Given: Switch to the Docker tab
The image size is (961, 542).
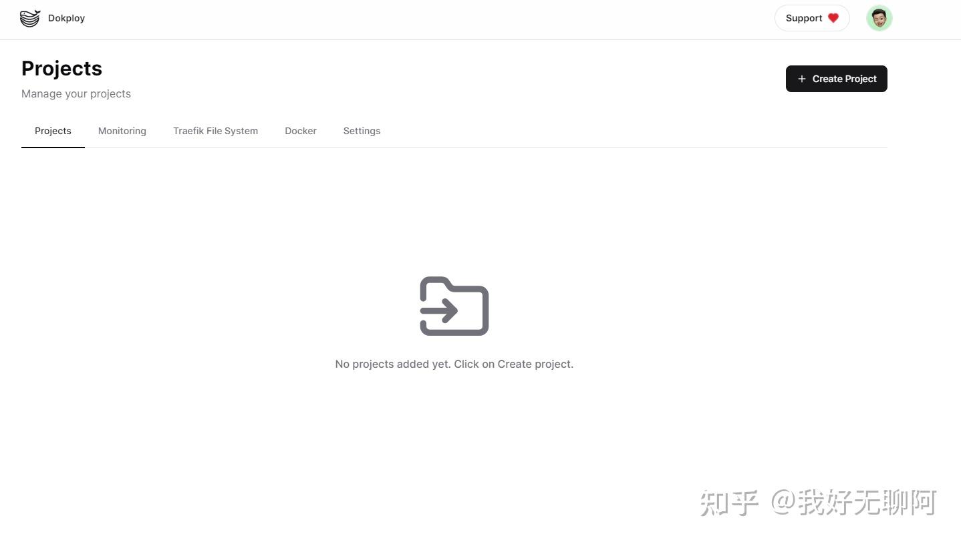Looking at the screenshot, I should (x=300, y=131).
